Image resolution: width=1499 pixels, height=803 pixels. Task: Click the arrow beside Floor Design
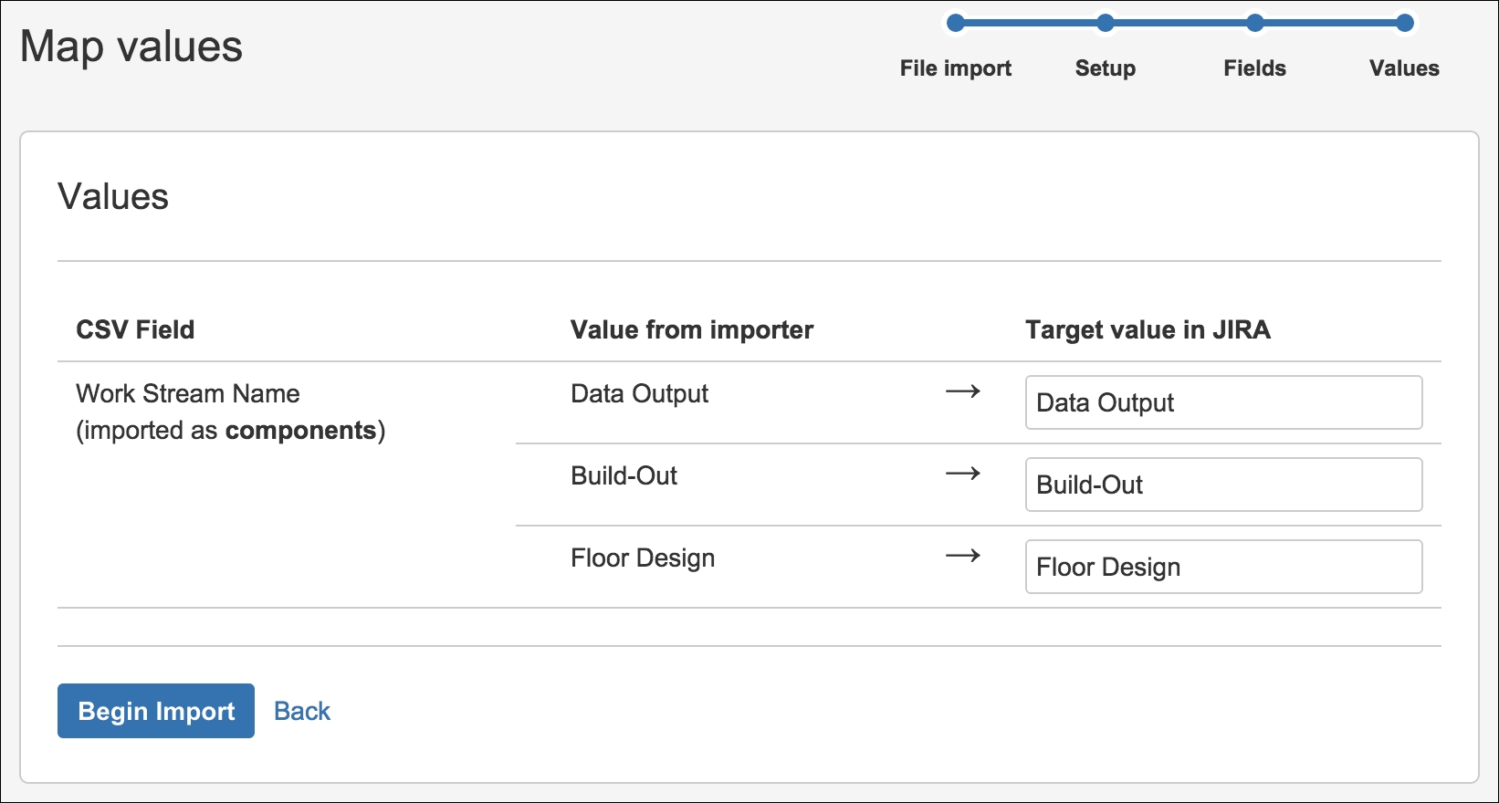[x=962, y=556]
